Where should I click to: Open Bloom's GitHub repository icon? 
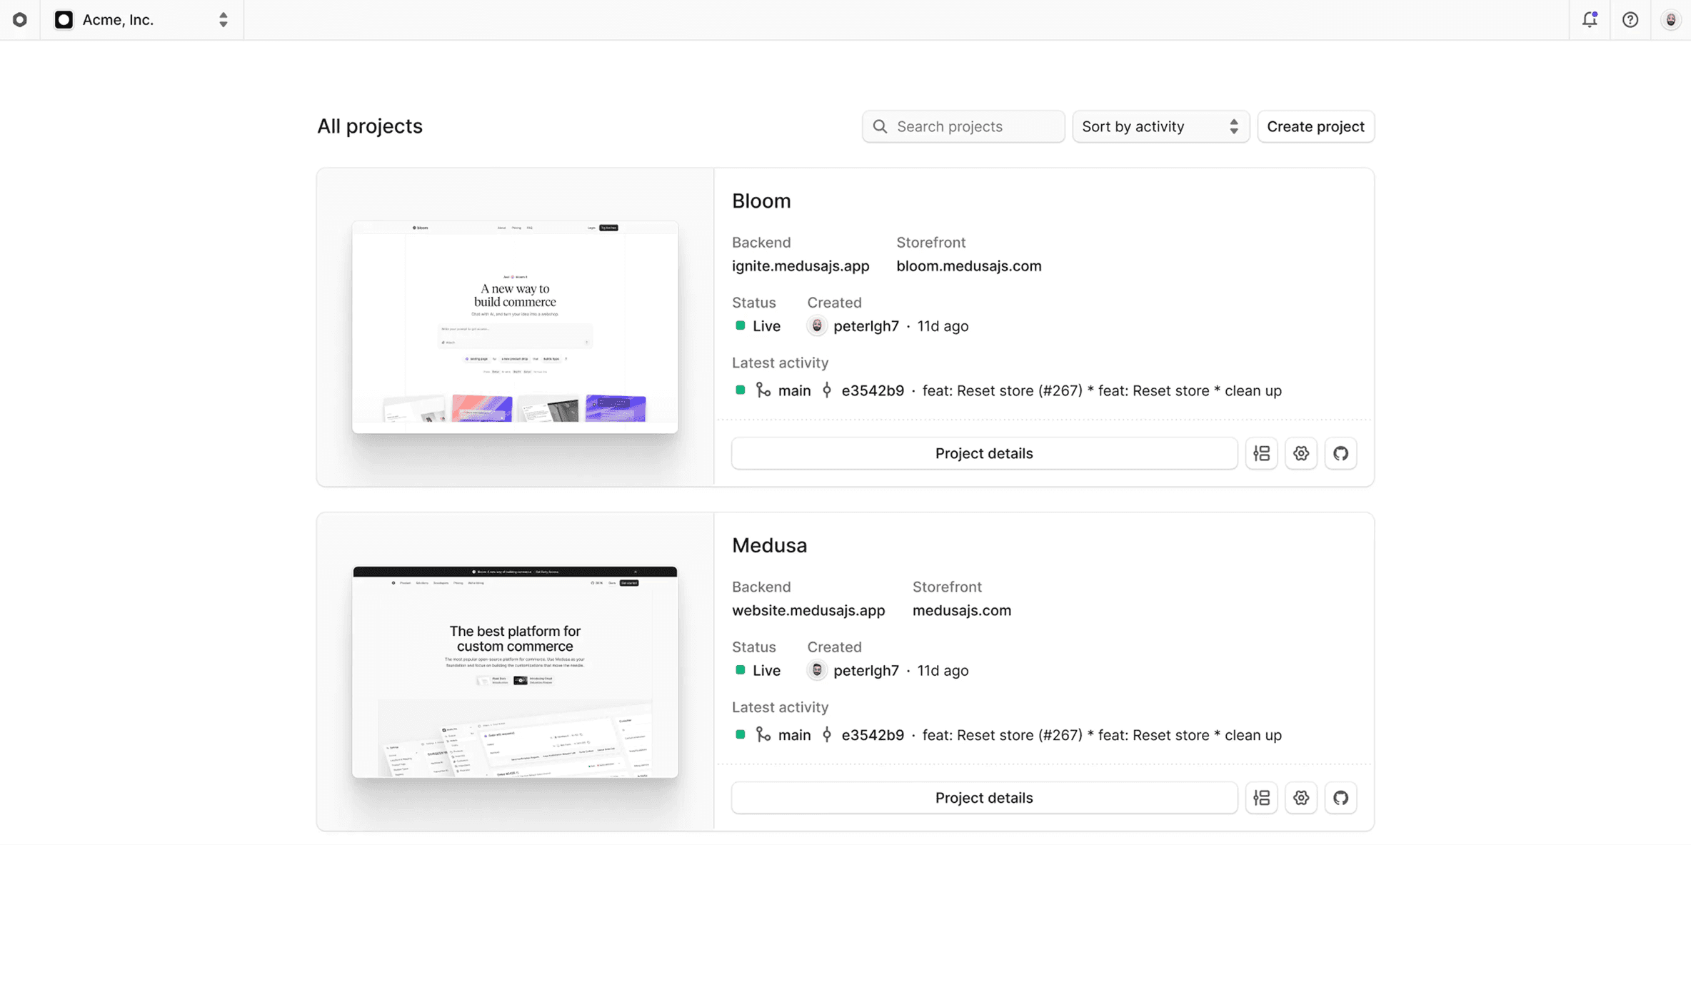(x=1341, y=453)
